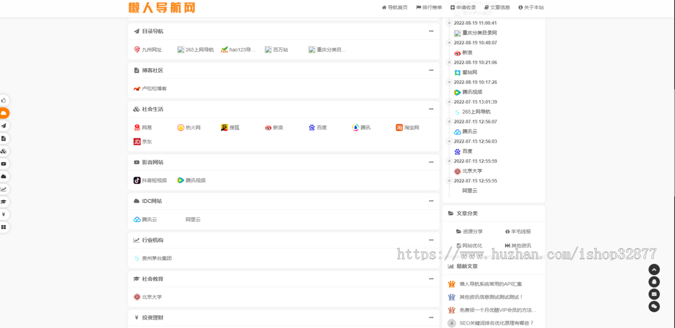Open 文章信息 in top menu
The width and height of the screenshot is (675, 328).
tap(497, 7)
